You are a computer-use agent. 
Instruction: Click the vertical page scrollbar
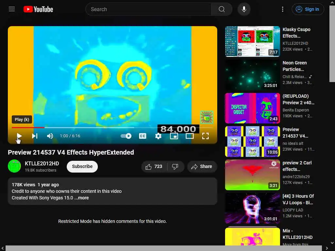332,44
